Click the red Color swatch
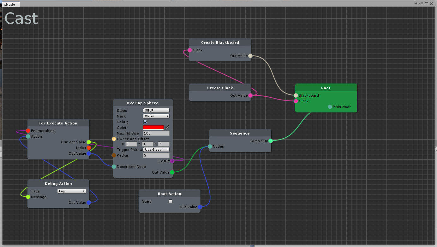 click(153, 128)
